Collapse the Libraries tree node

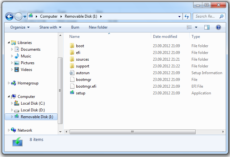[9, 43]
